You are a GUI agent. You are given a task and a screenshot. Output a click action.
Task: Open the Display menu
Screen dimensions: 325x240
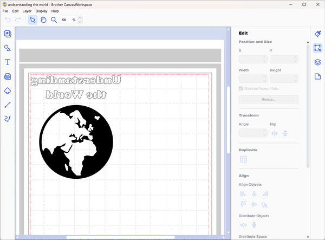click(x=41, y=11)
